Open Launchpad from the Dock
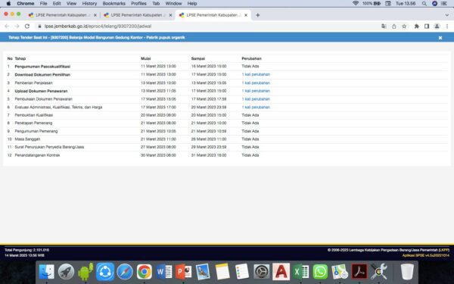Viewport: 454px width, 284px height. point(66,272)
